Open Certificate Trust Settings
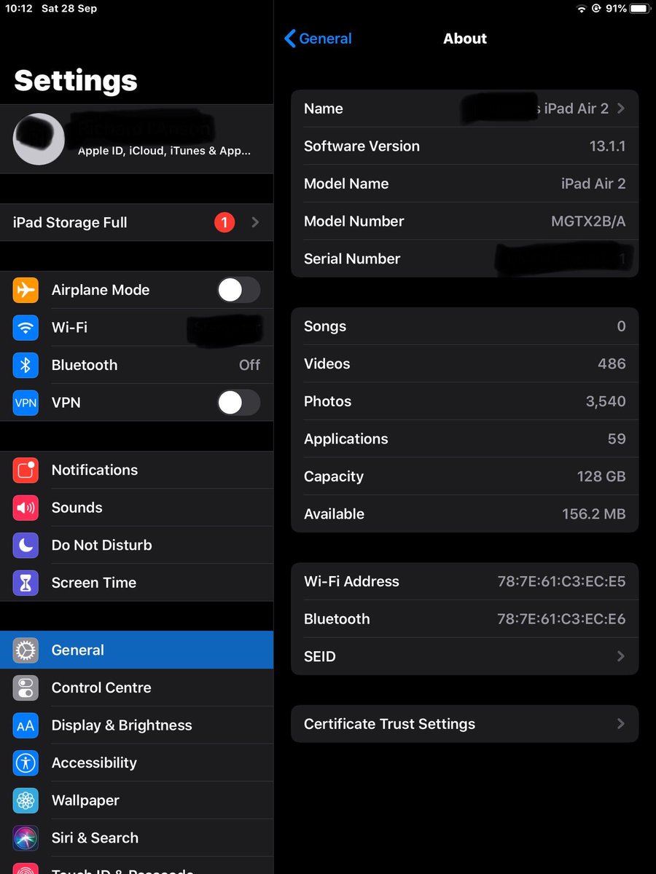Screen dimensions: 656x874 click(464, 724)
